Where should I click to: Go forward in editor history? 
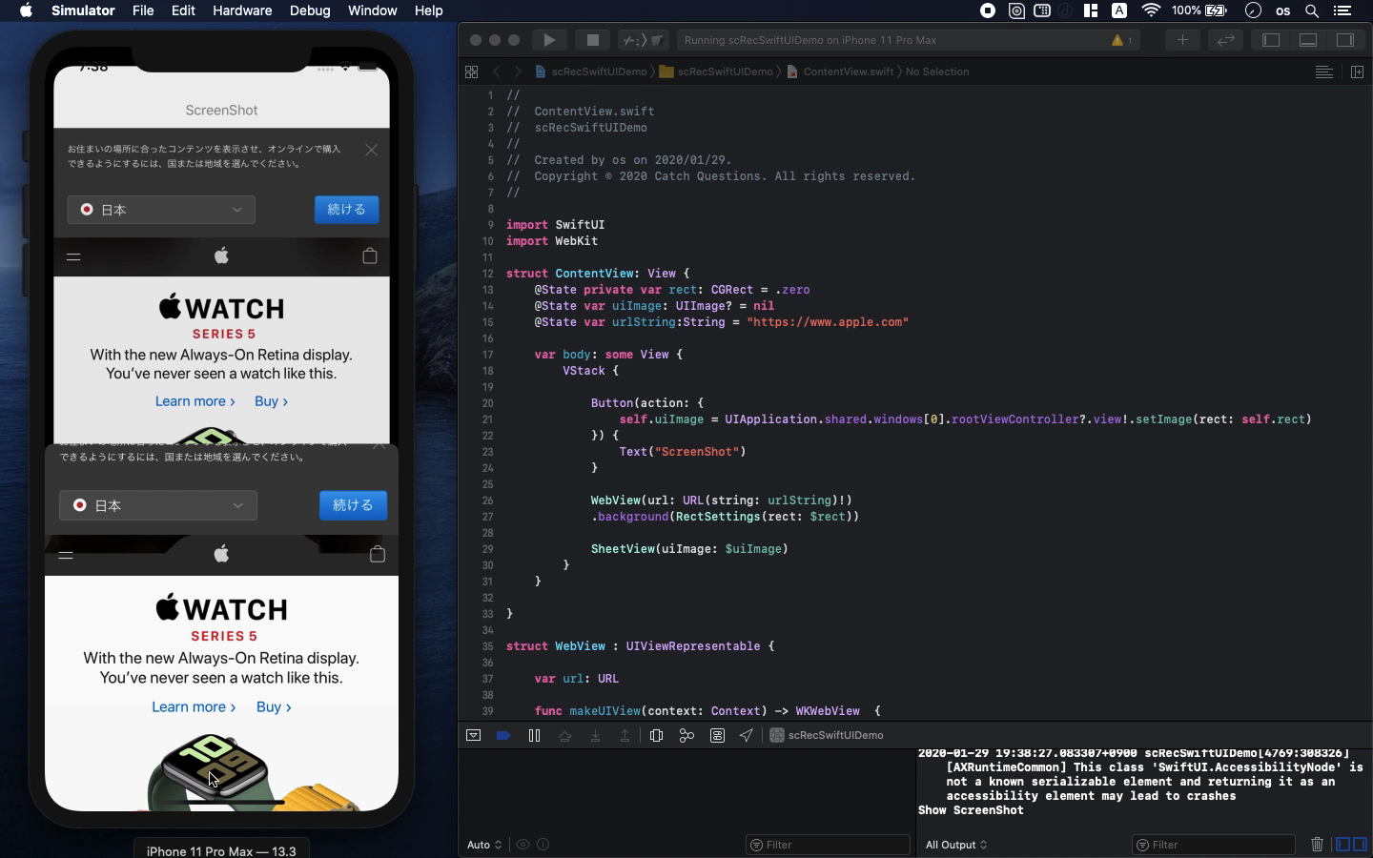tap(518, 71)
